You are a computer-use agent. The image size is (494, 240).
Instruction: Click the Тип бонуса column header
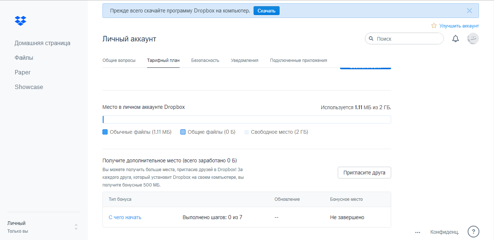(120, 199)
